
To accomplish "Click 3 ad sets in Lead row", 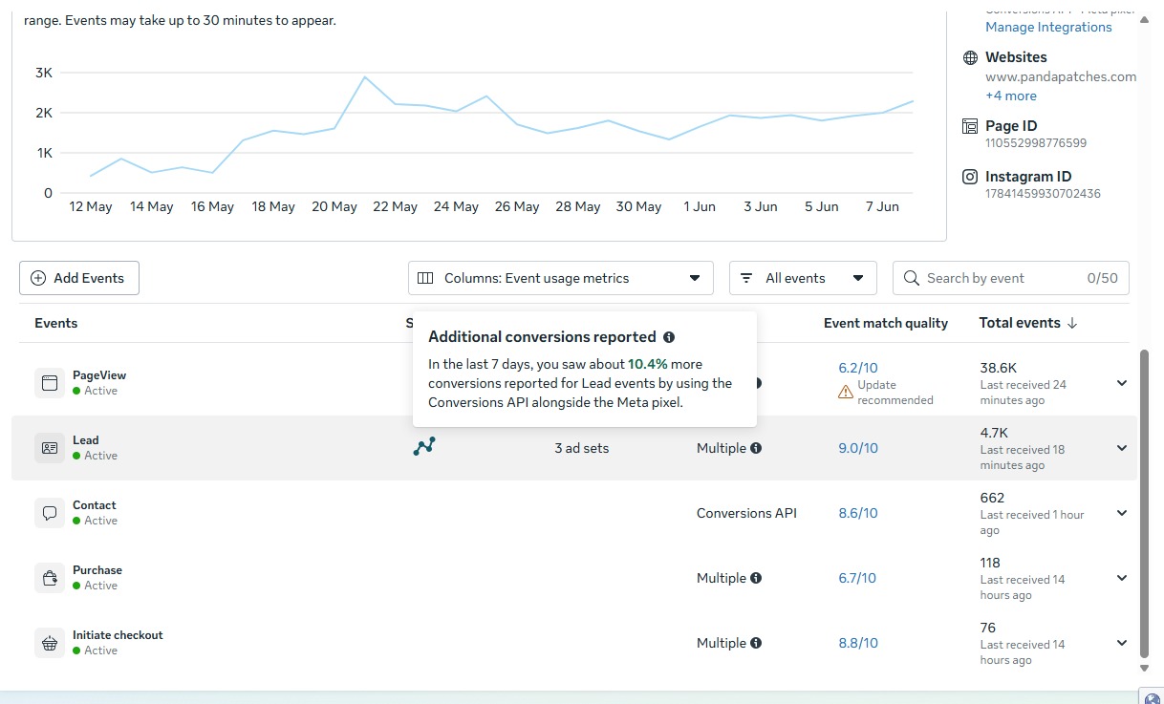I will 582,448.
